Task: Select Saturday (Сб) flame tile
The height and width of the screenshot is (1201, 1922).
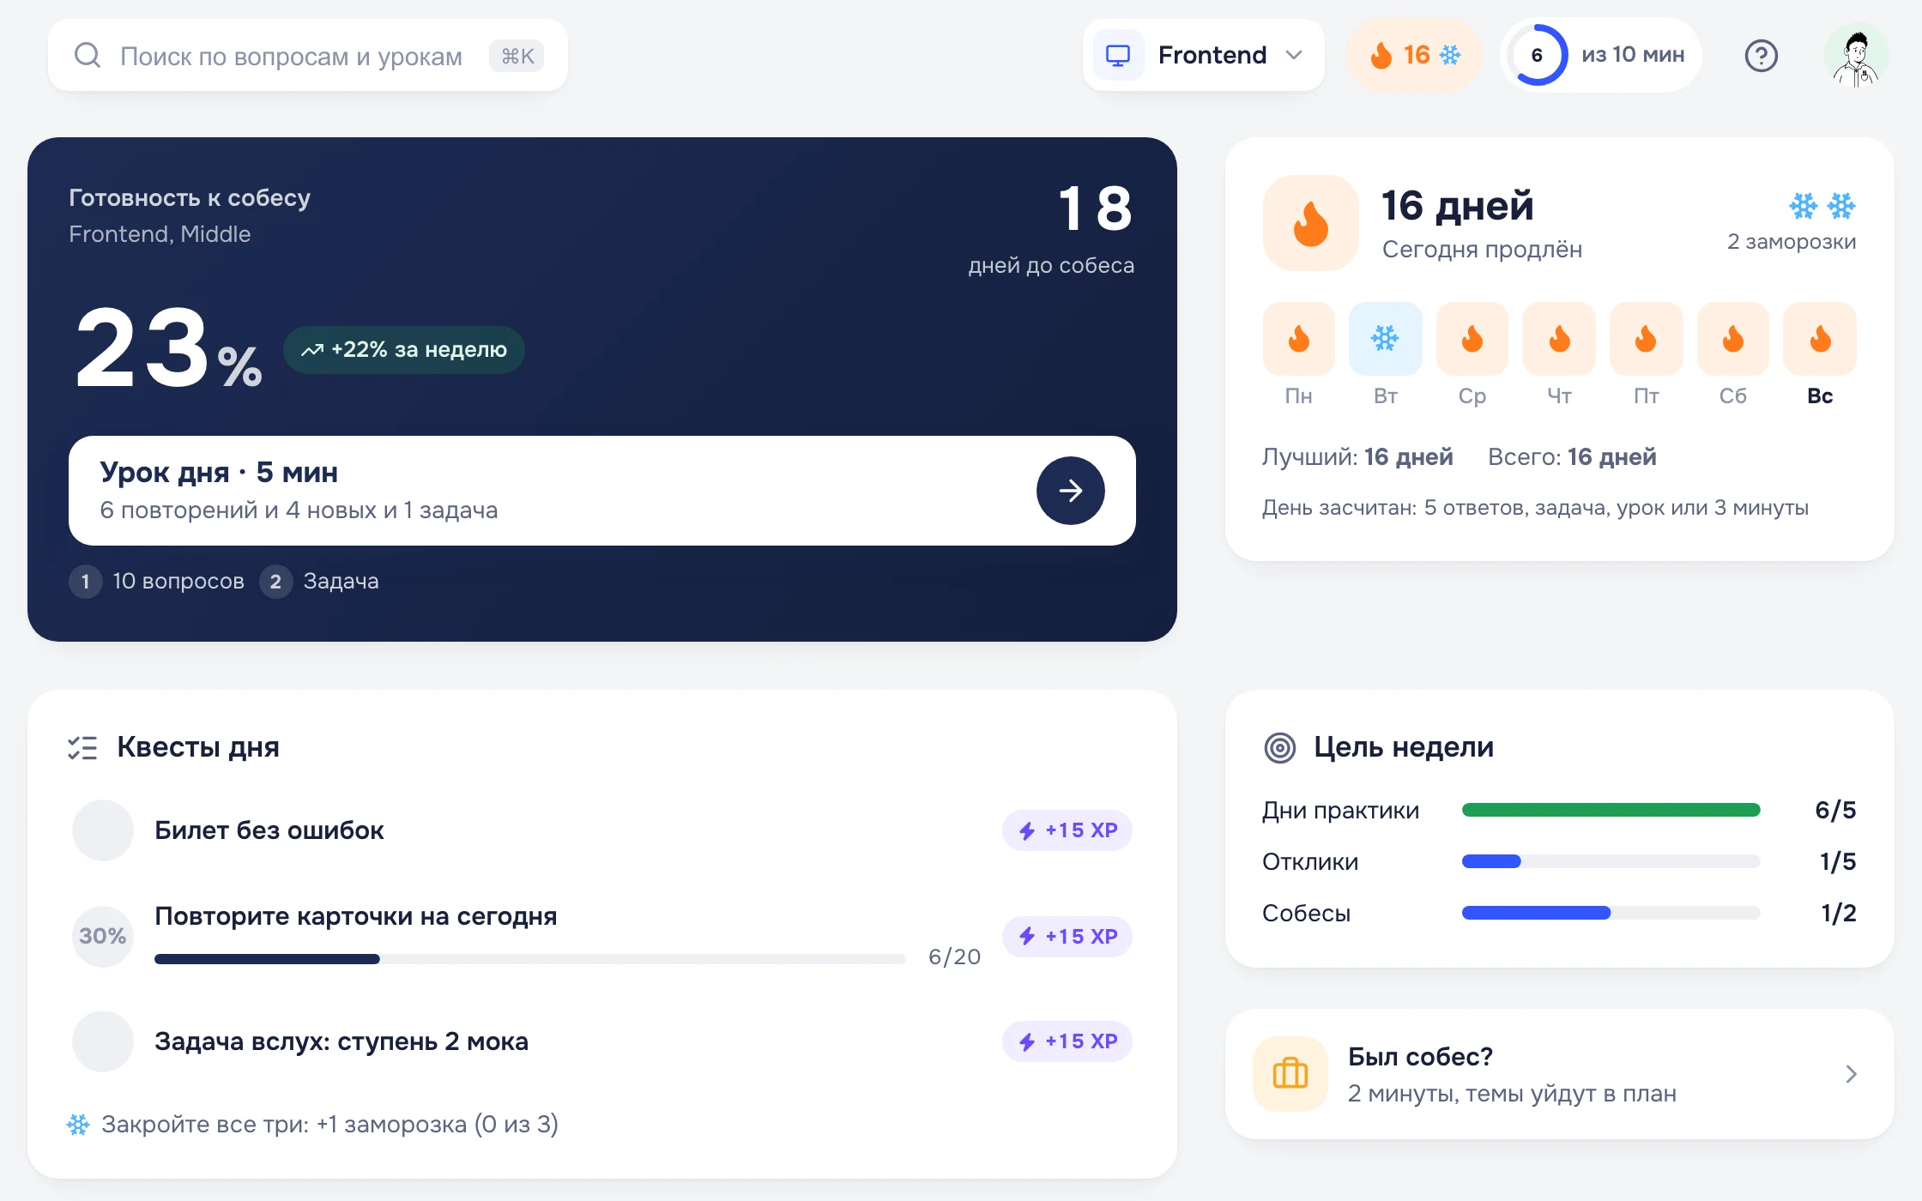Action: [x=1733, y=339]
